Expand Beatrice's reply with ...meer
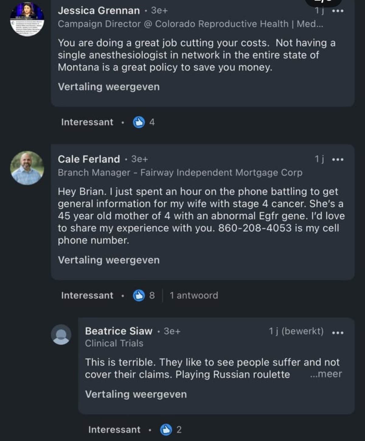365x441 pixels. [x=326, y=374]
